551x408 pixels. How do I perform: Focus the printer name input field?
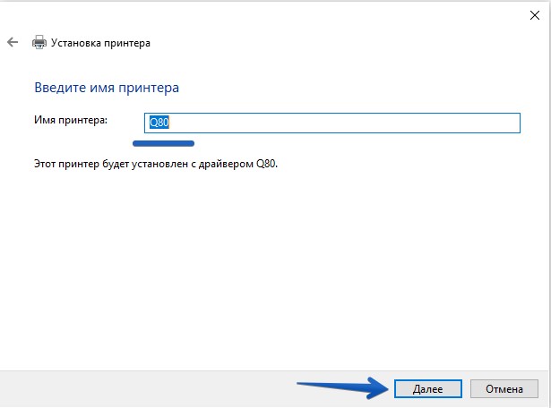point(331,123)
